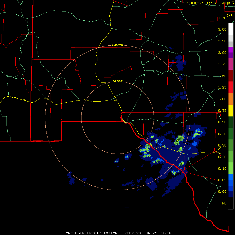Click the 0.05 legend value
The image size is (235, 235).
[x=222, y=180]
